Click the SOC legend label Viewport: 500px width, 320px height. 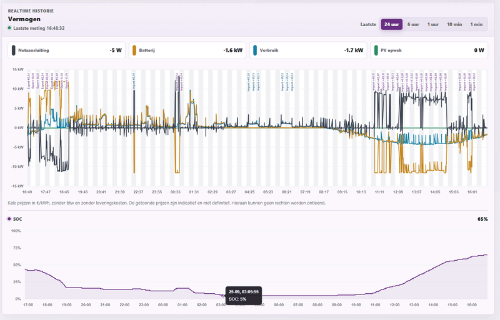[x=17, y=219]
